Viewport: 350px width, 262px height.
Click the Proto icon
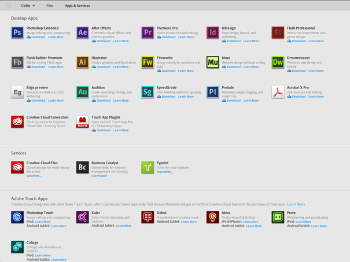pos(278,217)
